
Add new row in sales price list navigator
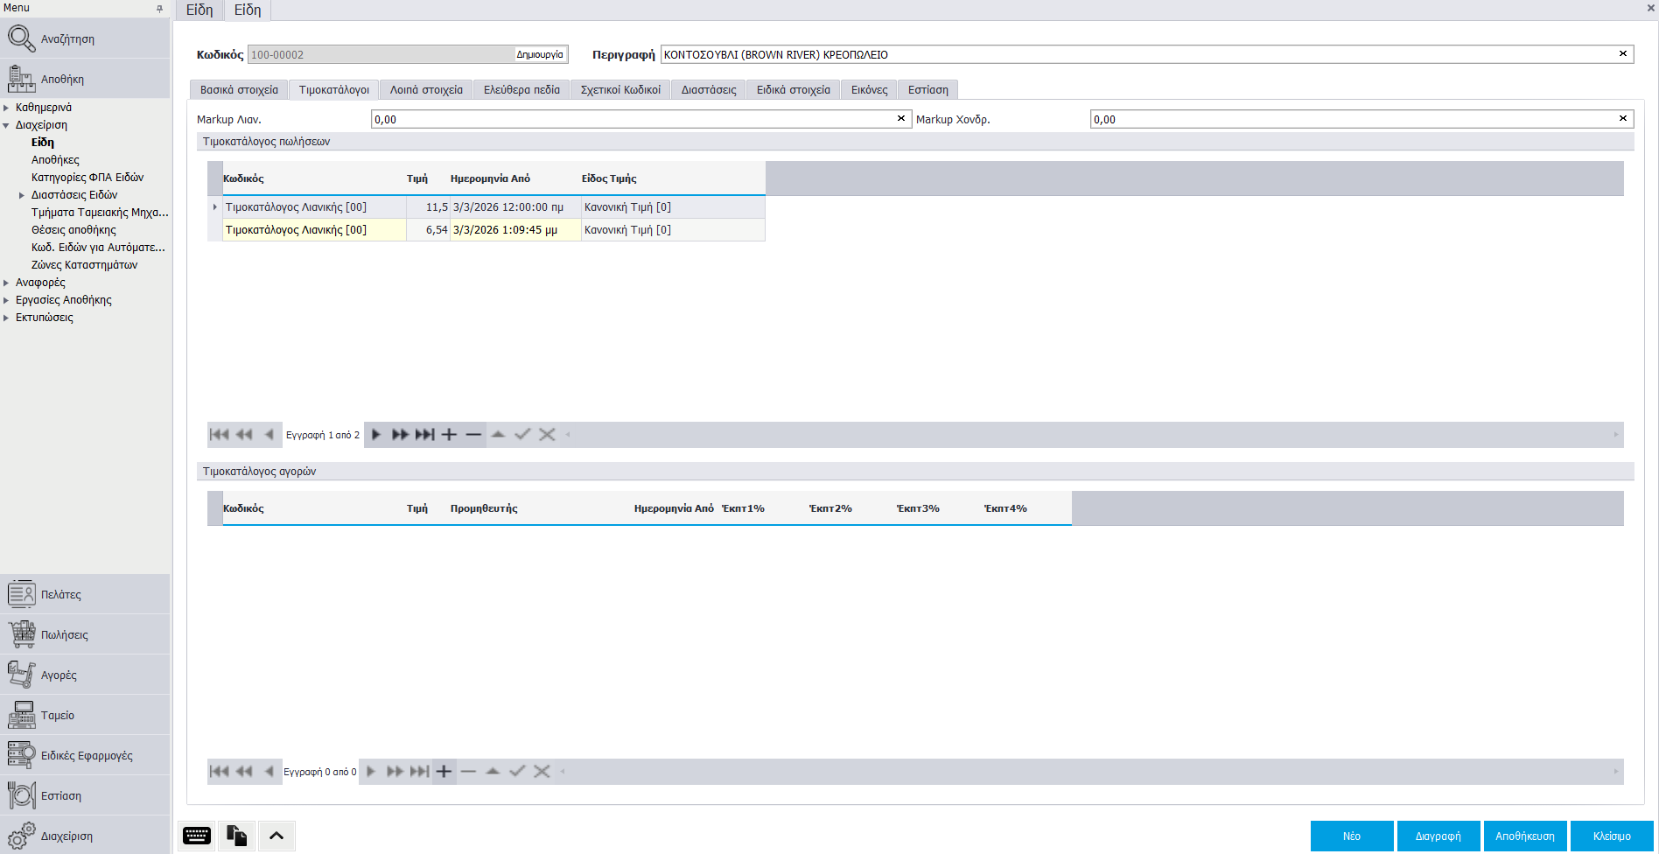(449, 435)
